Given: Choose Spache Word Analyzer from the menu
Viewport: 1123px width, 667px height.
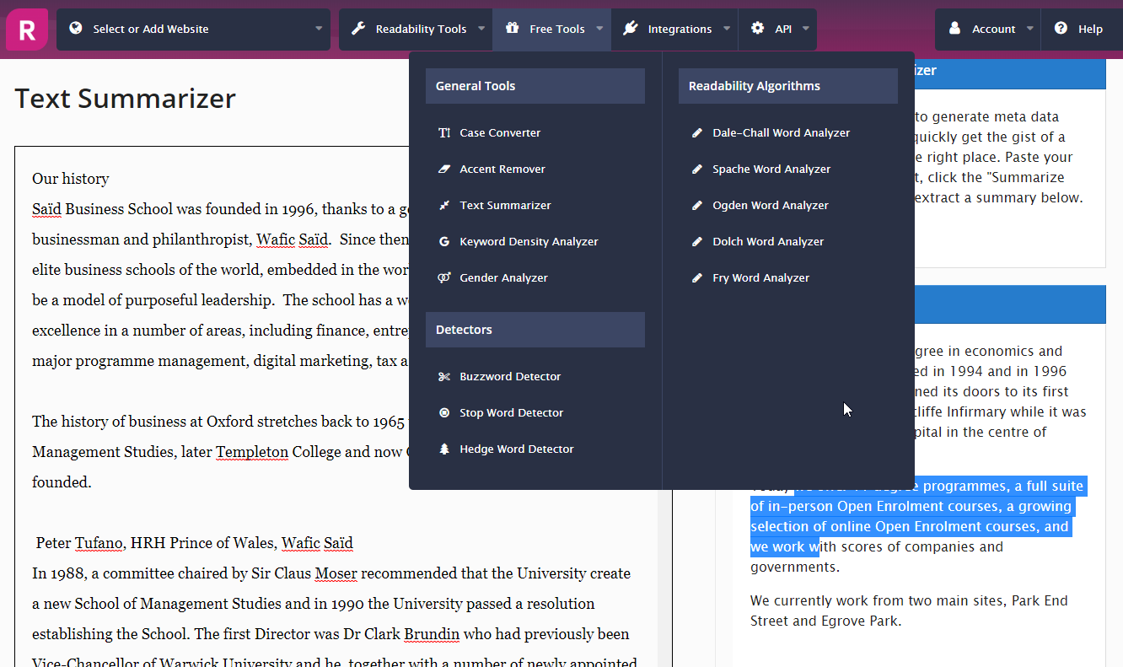Looking at the screenshot, I should (788, 169).
